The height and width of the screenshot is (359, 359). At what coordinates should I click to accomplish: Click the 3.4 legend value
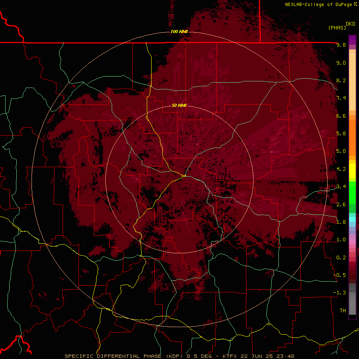(x=341, y=187)
